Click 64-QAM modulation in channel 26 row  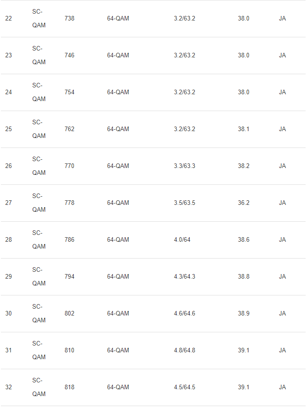click(x=118, y=166)
